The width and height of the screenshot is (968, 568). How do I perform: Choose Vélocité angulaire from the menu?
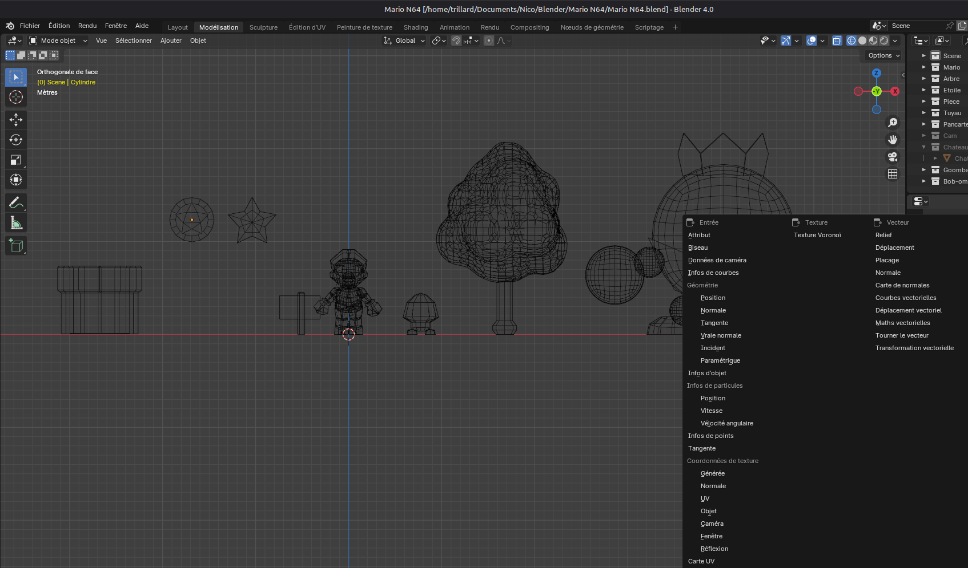(x=727, y=423)
